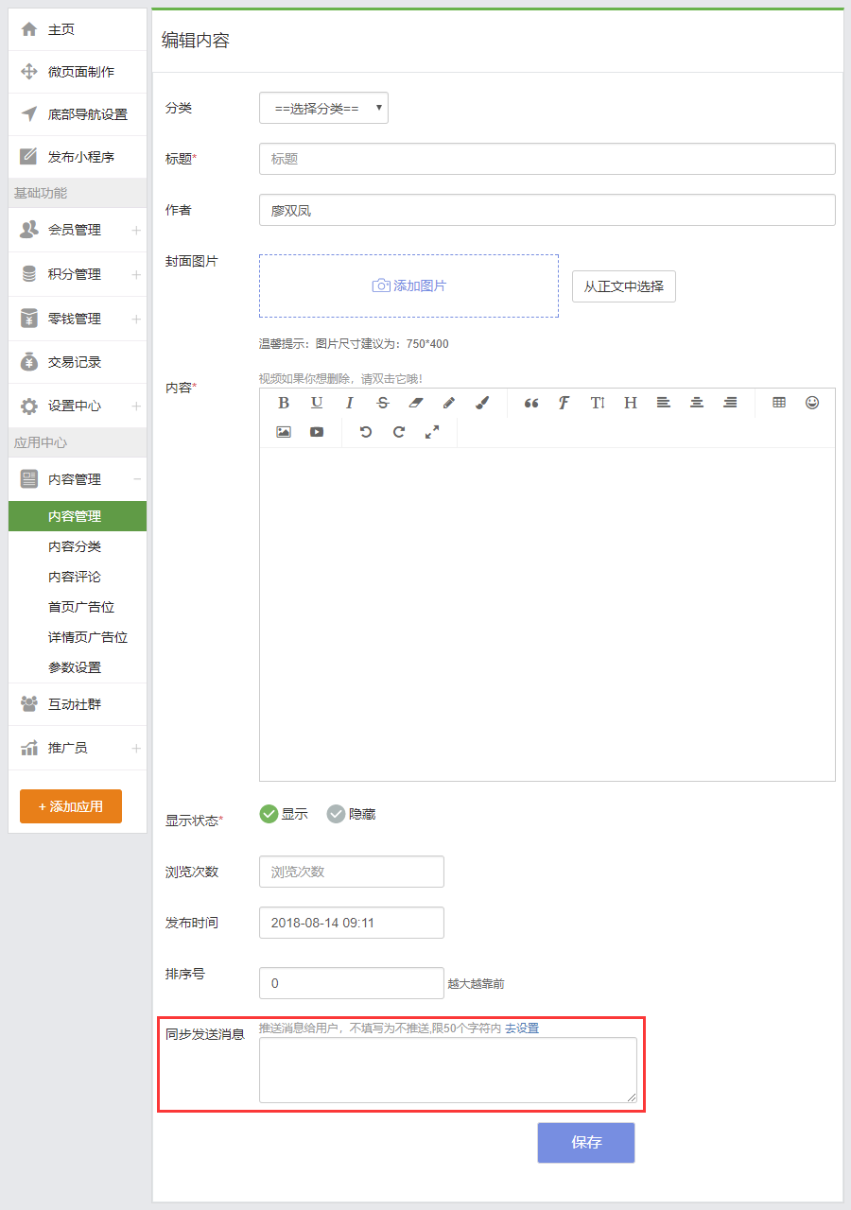Open the 选择分类 category dropdown
The image size is (851, 1210).
323,109
